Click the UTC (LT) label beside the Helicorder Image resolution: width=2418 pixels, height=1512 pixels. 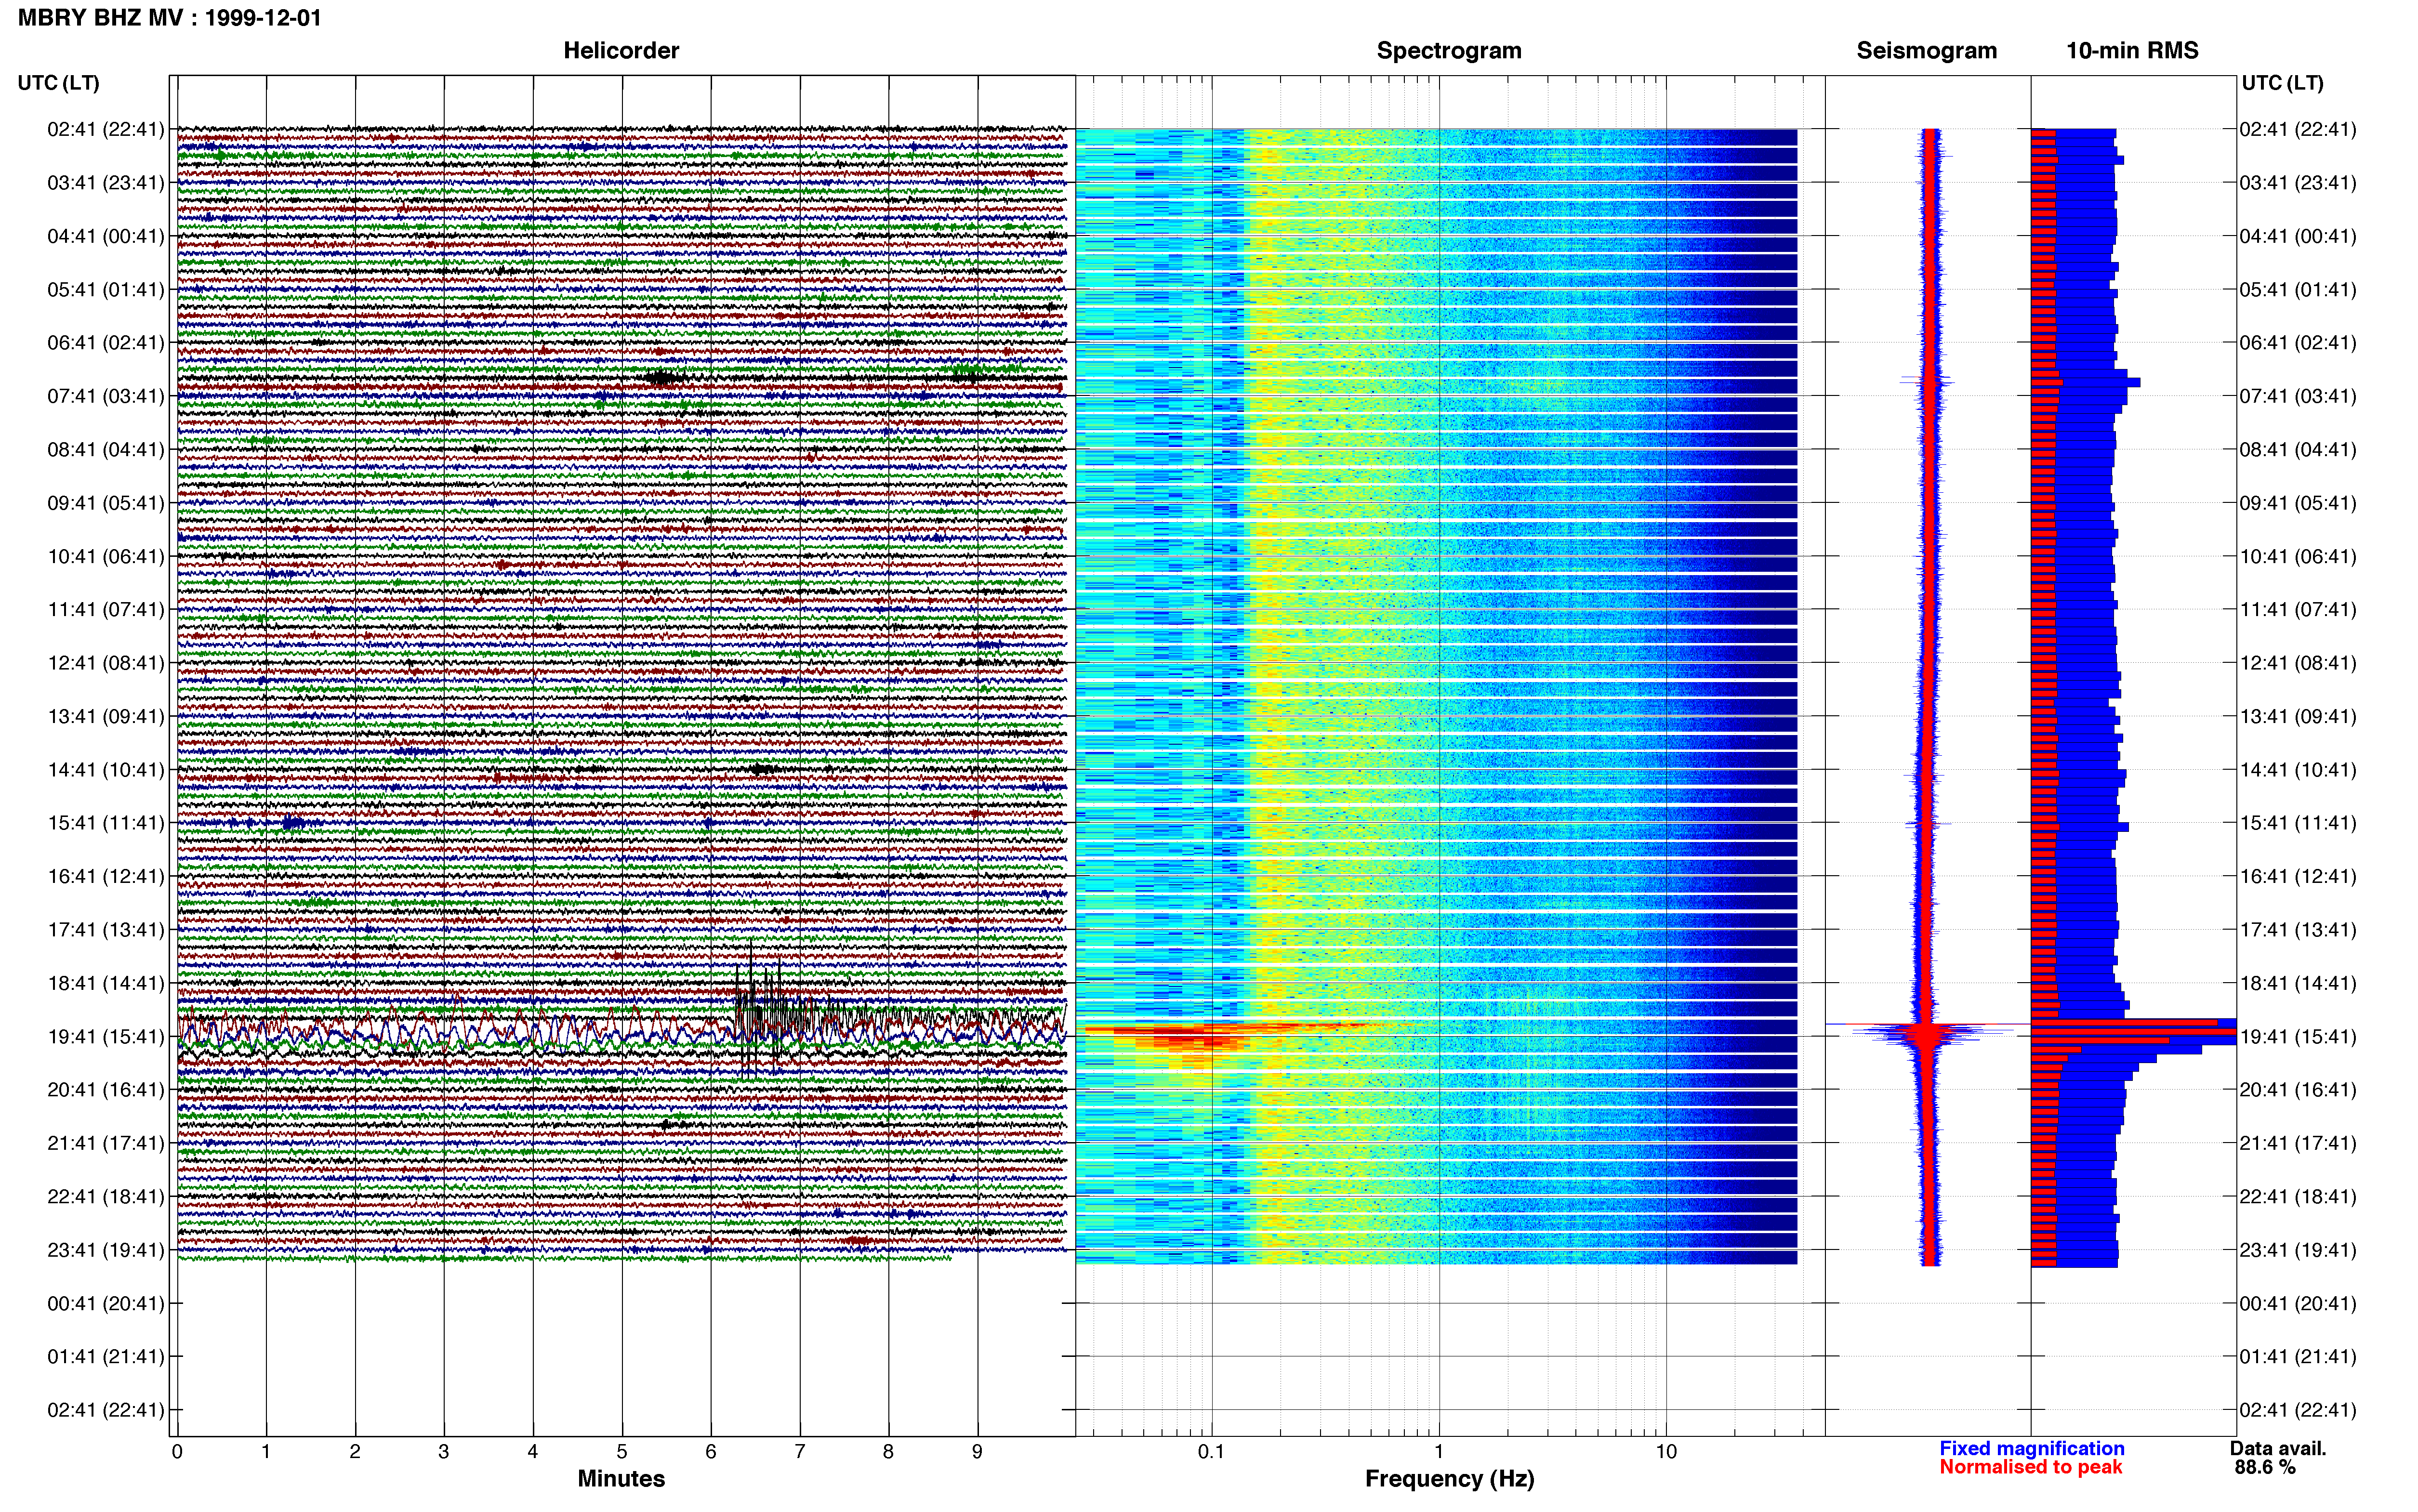58,83
